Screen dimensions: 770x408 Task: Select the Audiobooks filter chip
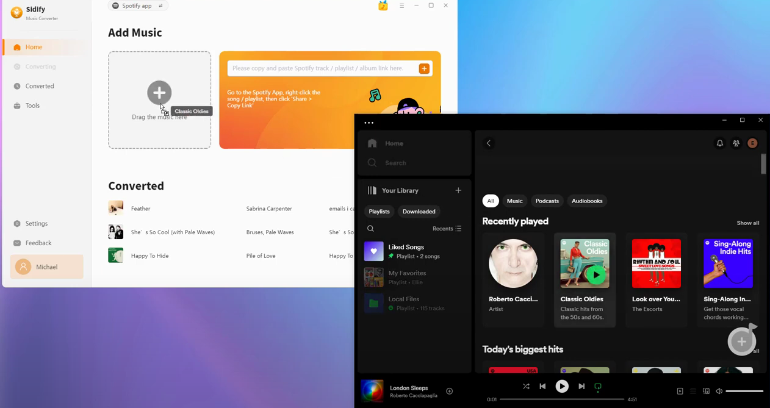[x=587, y=201]
